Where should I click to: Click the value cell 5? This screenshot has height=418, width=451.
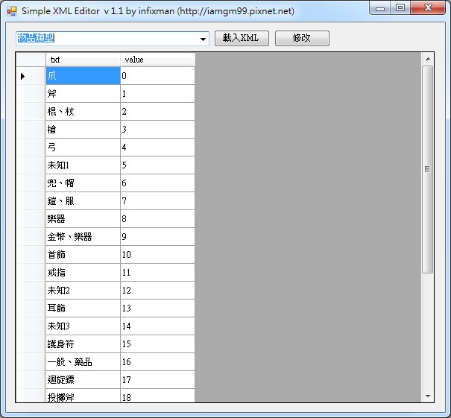(x=157, y=165)
